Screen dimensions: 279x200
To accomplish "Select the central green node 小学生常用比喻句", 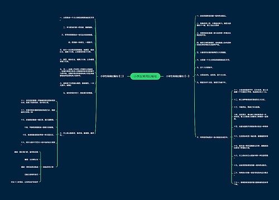I will tap(145, 76).
